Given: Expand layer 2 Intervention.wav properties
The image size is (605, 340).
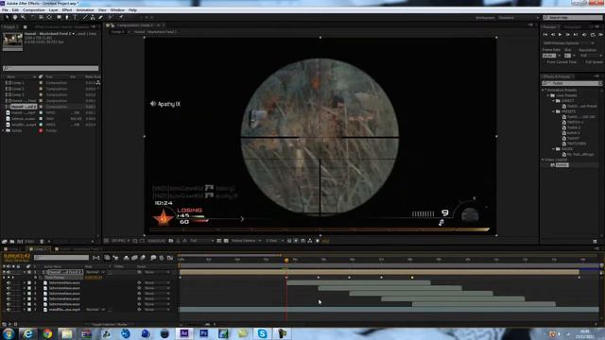Looking at the screenshot, I should click(25, 282).
